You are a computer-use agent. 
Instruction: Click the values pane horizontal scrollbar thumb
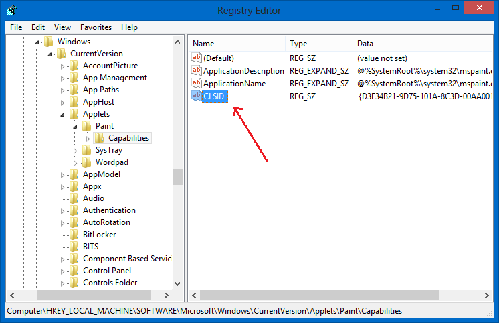[319, 296]
